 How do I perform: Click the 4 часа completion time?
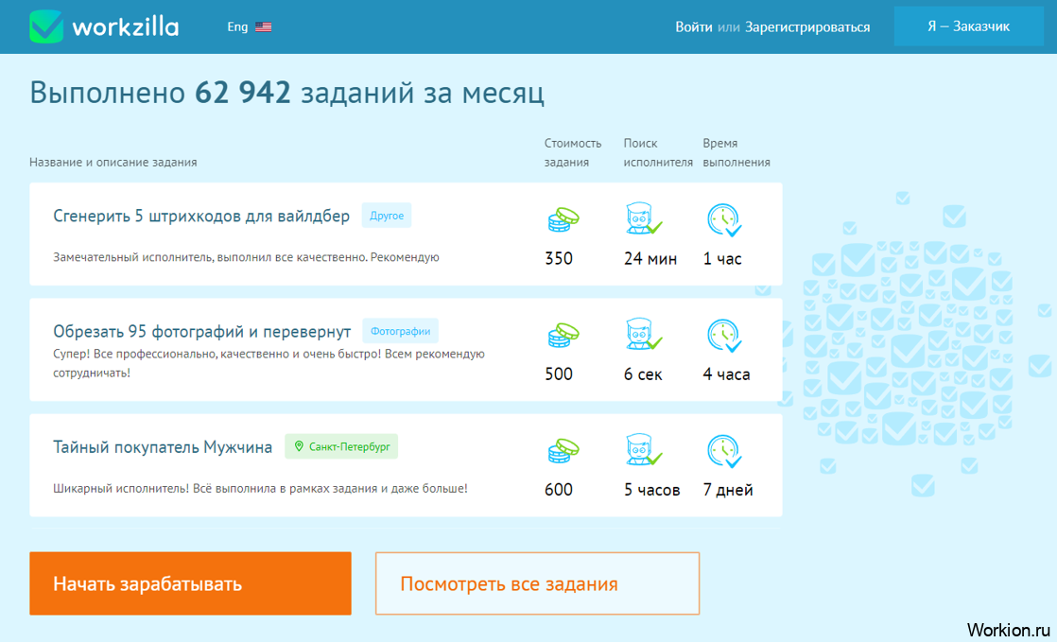click(727, 374)
